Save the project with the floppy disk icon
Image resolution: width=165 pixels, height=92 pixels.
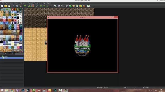9,6
